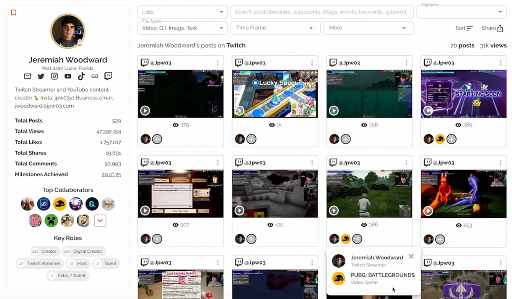Image resolution: width=512 pixels, height=299 pixels.
Task: Add collaborator on the 415-view post
Action: (251, 239)
